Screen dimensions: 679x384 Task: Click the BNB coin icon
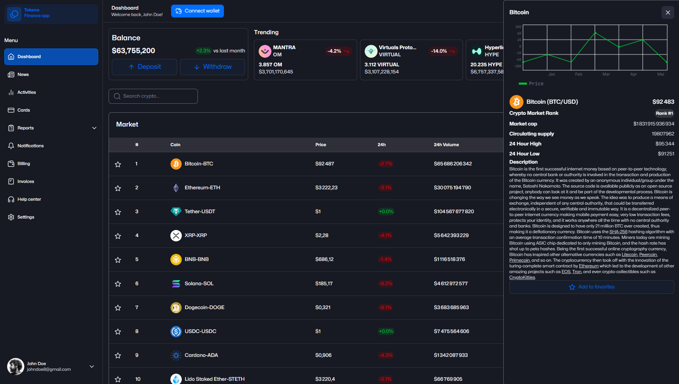(x=176, y=260)
